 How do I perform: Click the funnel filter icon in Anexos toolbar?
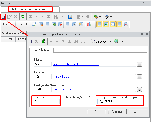(x=107, y=17)
